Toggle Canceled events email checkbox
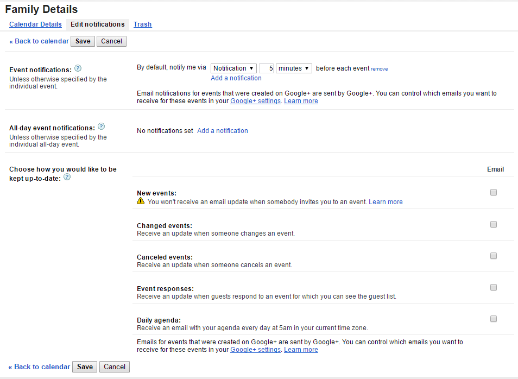The image size is (518, 379). tap(494, 256)
